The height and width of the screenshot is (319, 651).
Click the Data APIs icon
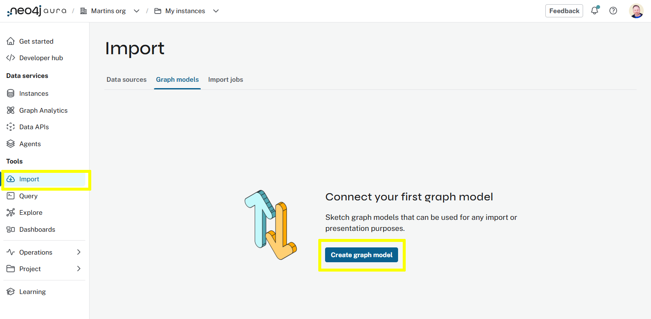(x=11, y=127)
